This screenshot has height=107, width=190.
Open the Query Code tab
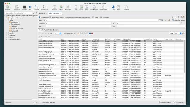coord(48,30)
